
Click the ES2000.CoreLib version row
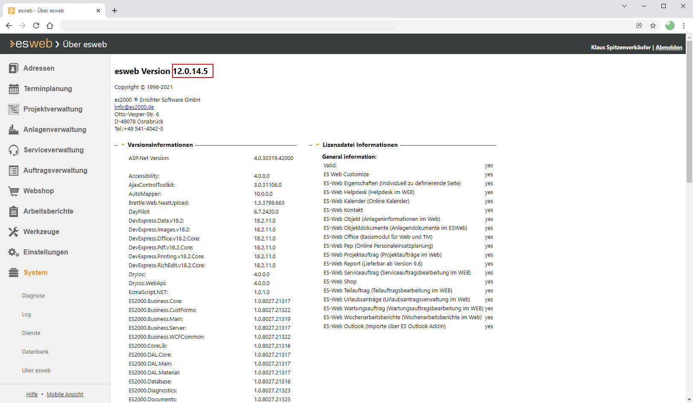tap(210, 346)
